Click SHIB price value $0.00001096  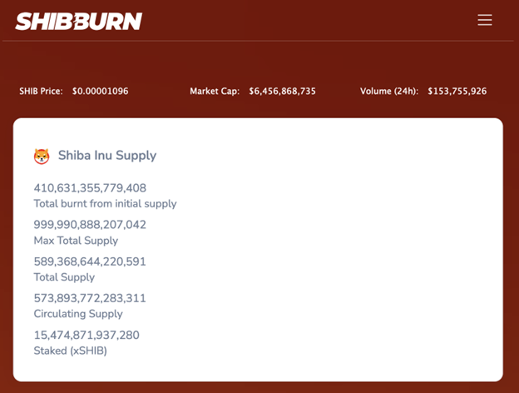[101, 91]
